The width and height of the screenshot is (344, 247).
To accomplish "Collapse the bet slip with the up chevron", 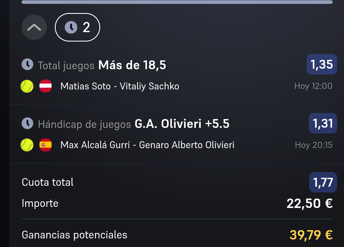I will click(x=34, y=27).
